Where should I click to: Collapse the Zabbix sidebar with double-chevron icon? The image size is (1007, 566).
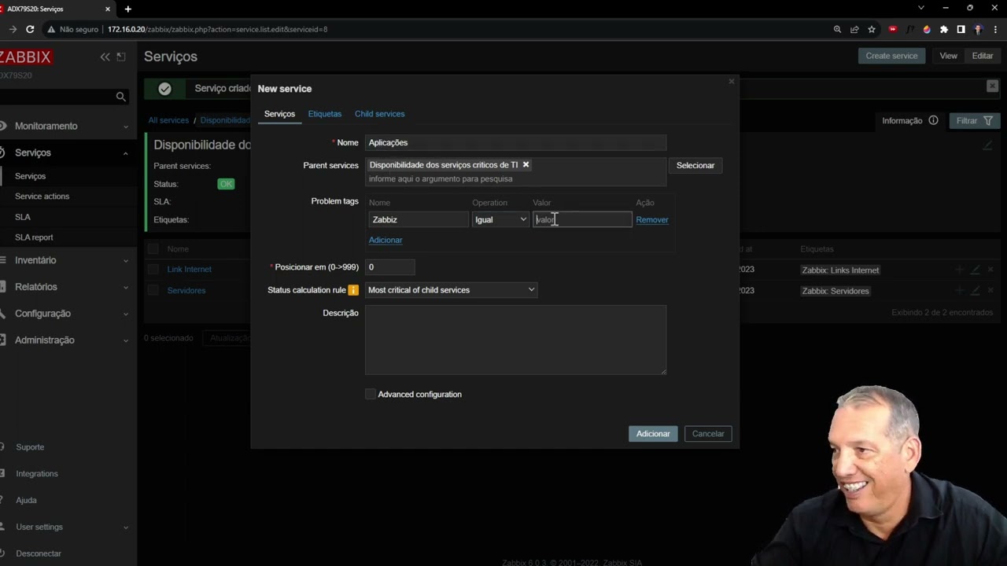tap(105, 57)
